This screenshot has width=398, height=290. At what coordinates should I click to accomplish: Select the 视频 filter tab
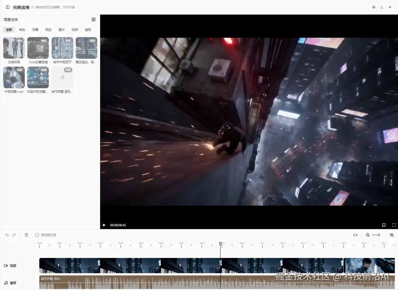75,30
